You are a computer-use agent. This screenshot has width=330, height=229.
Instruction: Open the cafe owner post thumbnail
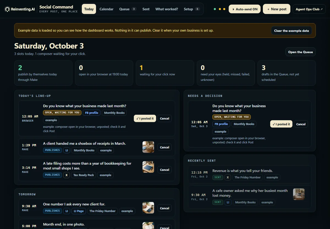(299, 194)
